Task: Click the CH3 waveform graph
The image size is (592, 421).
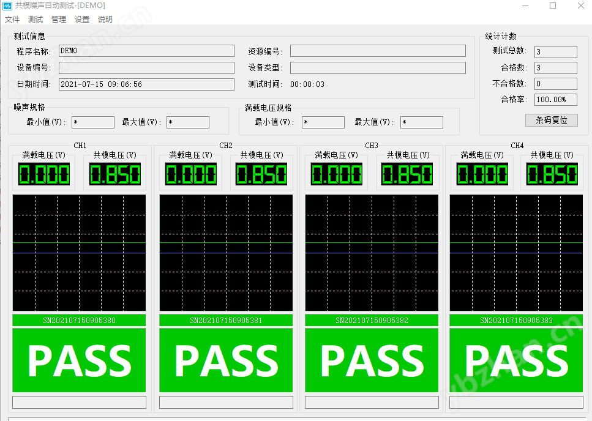Action: click(x=372, y=253)
